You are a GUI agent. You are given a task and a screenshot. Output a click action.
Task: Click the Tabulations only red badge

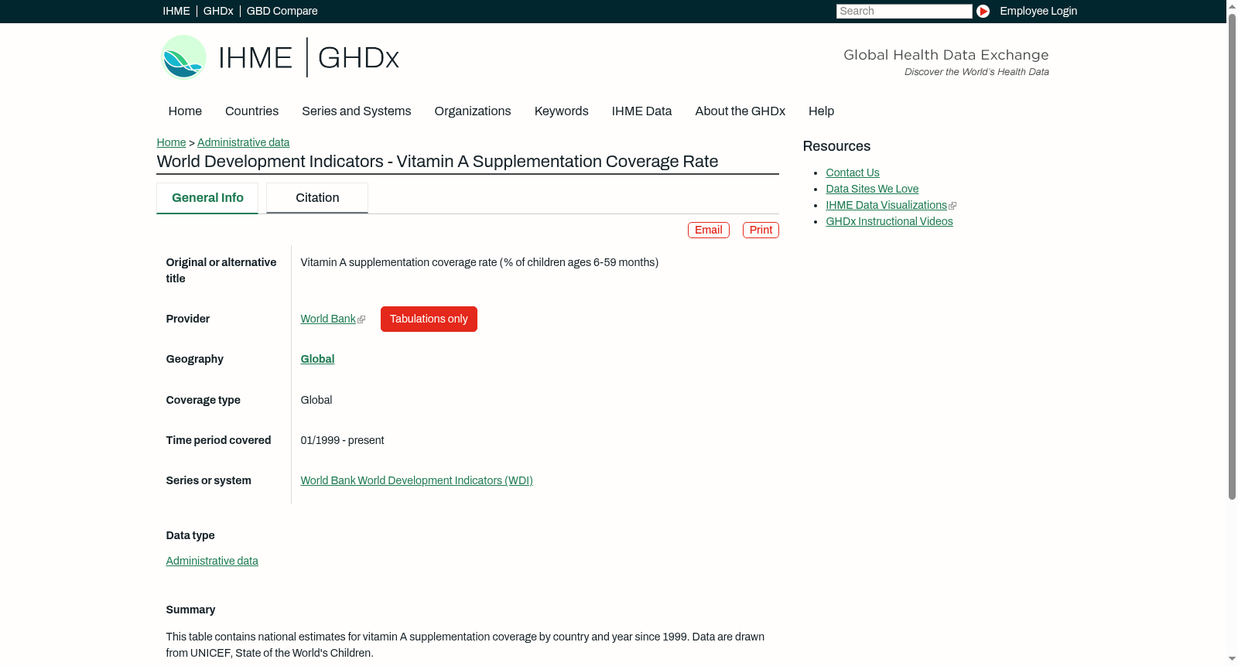pyautogui.click(x=429, y=319)
